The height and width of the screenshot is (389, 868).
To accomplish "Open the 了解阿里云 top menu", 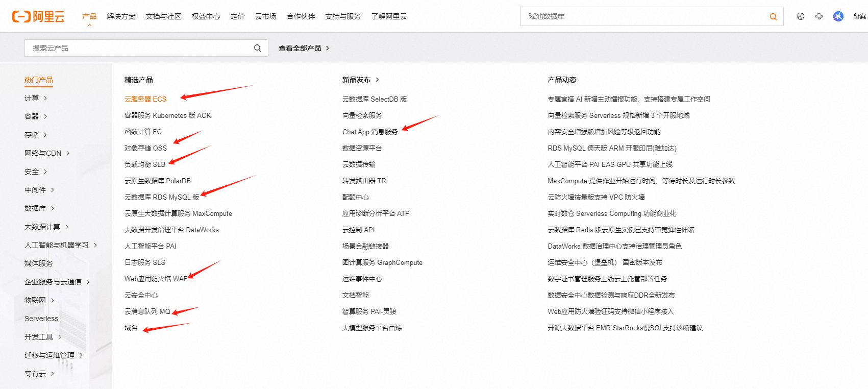I will pos(389,16).
